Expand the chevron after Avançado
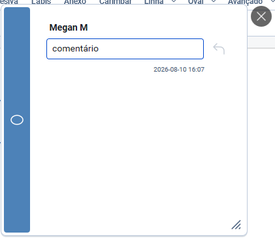The height and width of the screenshot is (243, 275). 272,1
